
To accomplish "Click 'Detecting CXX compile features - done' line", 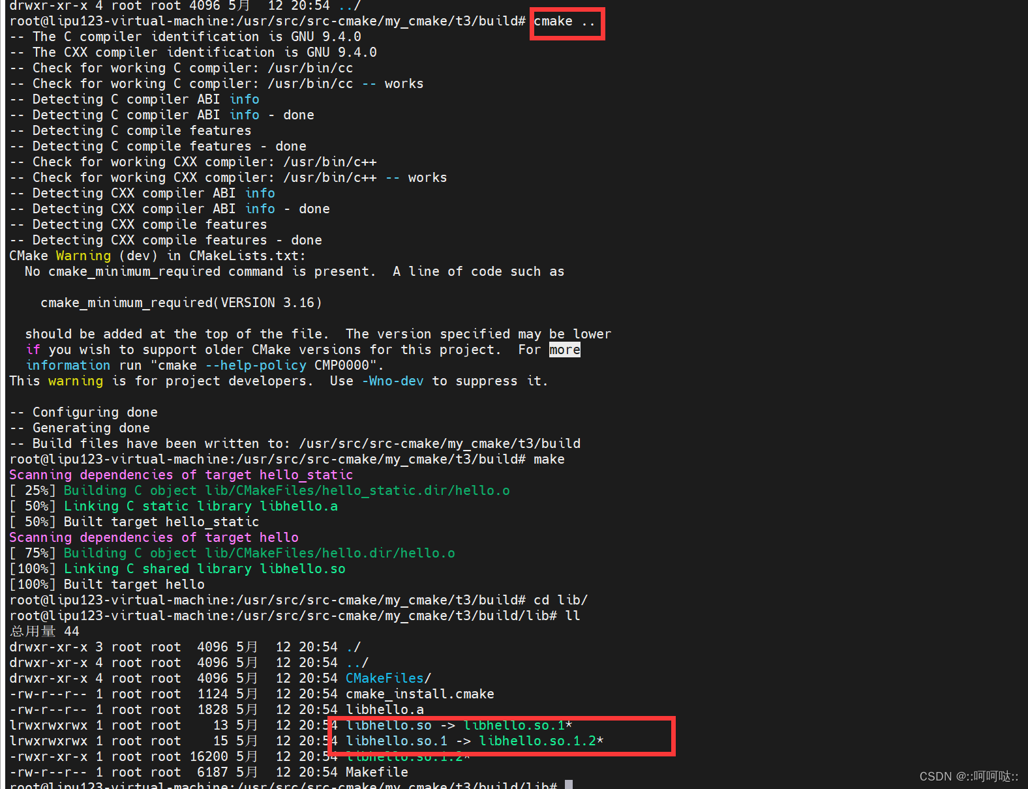I will [166, 240].
